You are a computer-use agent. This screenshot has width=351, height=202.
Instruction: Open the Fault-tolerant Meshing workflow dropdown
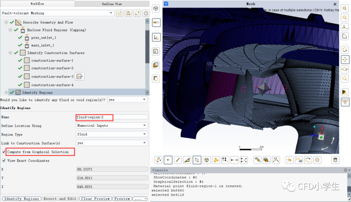[58, 13]
